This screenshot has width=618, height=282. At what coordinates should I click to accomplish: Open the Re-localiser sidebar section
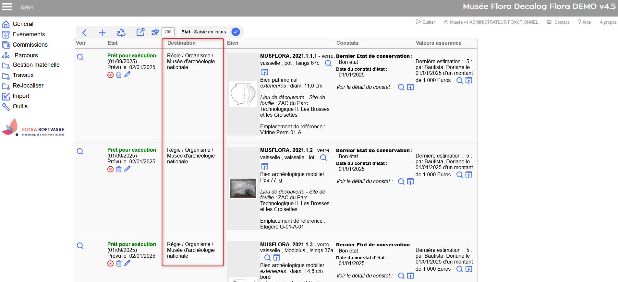pyautogui.click(x=28, y=86)
